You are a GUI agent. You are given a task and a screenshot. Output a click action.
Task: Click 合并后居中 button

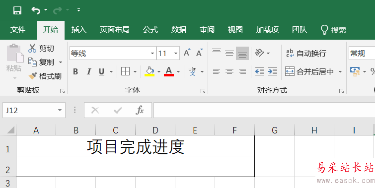click(x=309, y=71)
